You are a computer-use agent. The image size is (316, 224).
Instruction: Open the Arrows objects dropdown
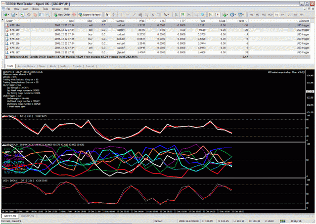pos(166,15)
